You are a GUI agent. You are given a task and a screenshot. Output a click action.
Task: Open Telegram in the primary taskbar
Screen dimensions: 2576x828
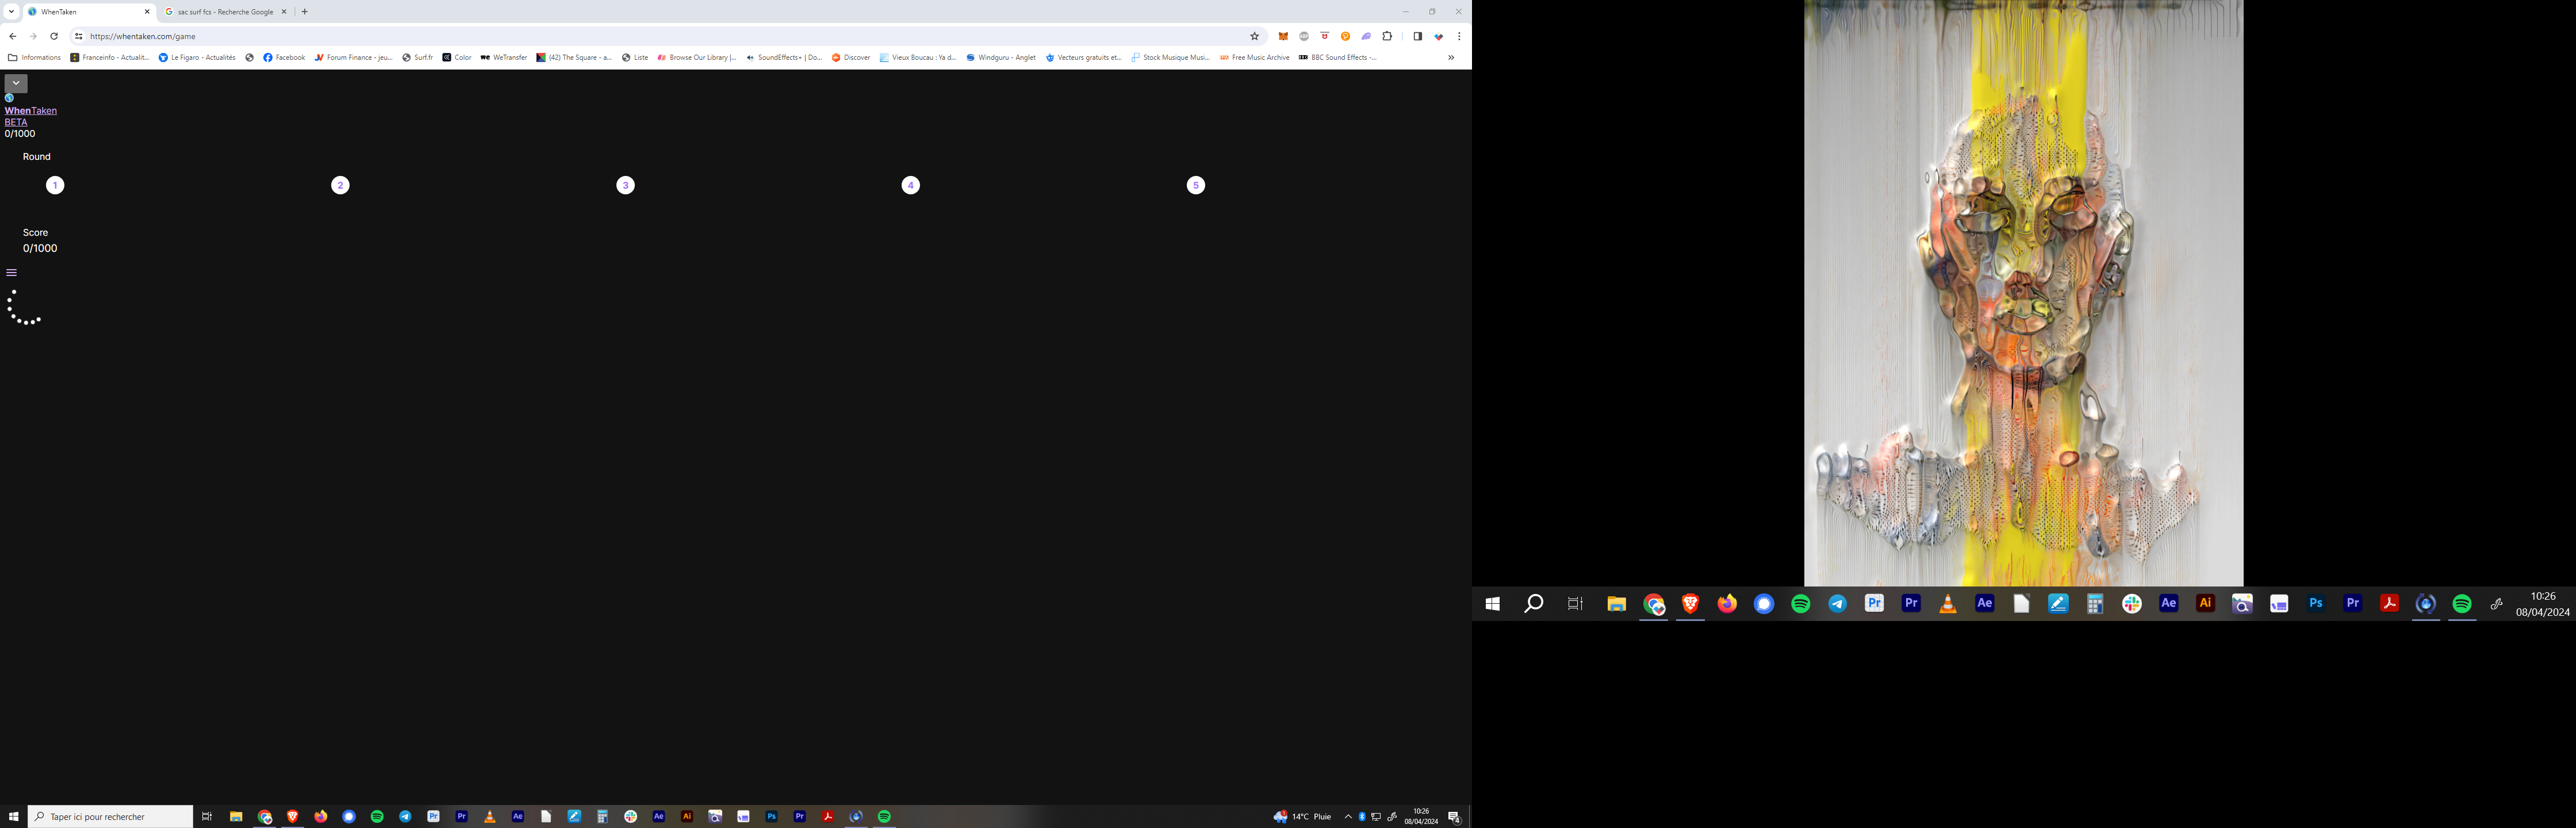tap(405, 817)
